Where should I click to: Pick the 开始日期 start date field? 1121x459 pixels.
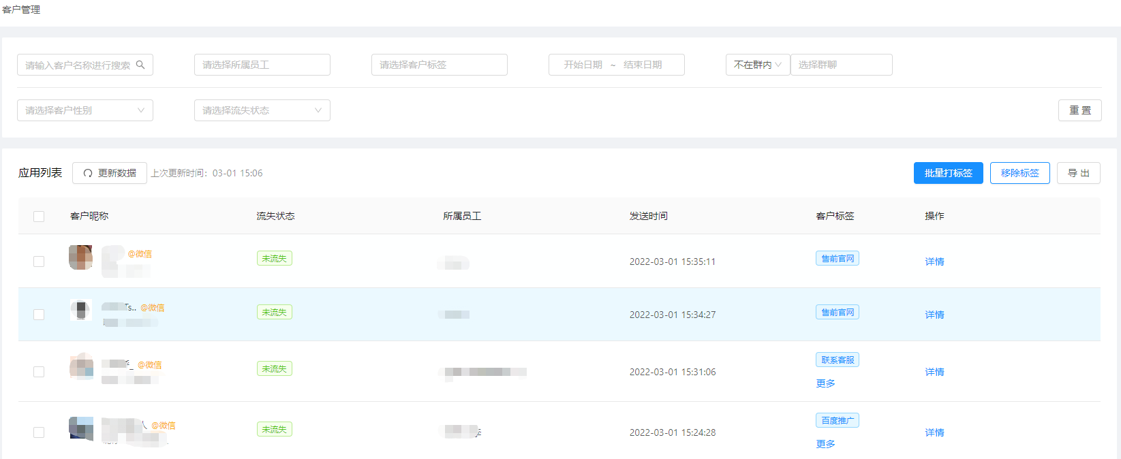tap(583, 65)
